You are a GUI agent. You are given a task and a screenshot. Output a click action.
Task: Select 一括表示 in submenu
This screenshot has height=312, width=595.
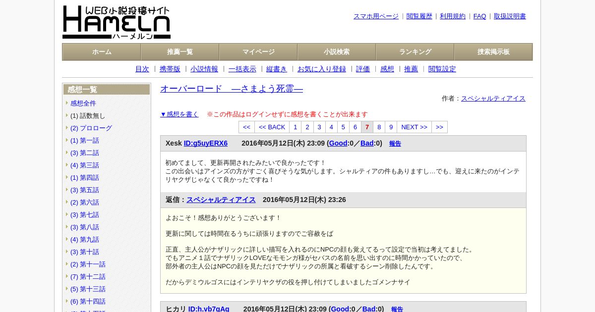pos(242,69)
